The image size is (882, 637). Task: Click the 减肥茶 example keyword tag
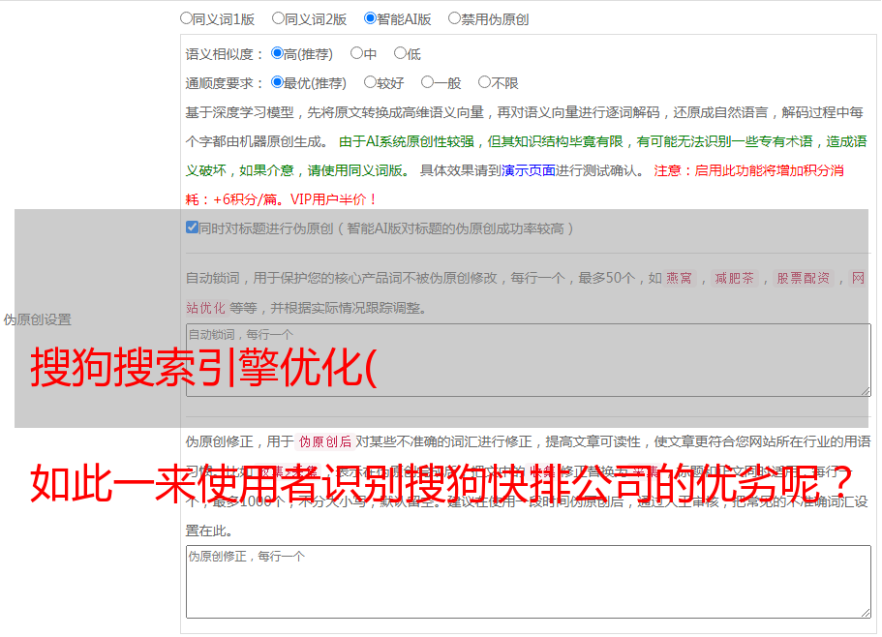tap(734, 278)
